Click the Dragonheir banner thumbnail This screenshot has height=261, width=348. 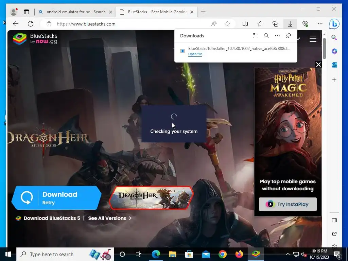[151, 197]
